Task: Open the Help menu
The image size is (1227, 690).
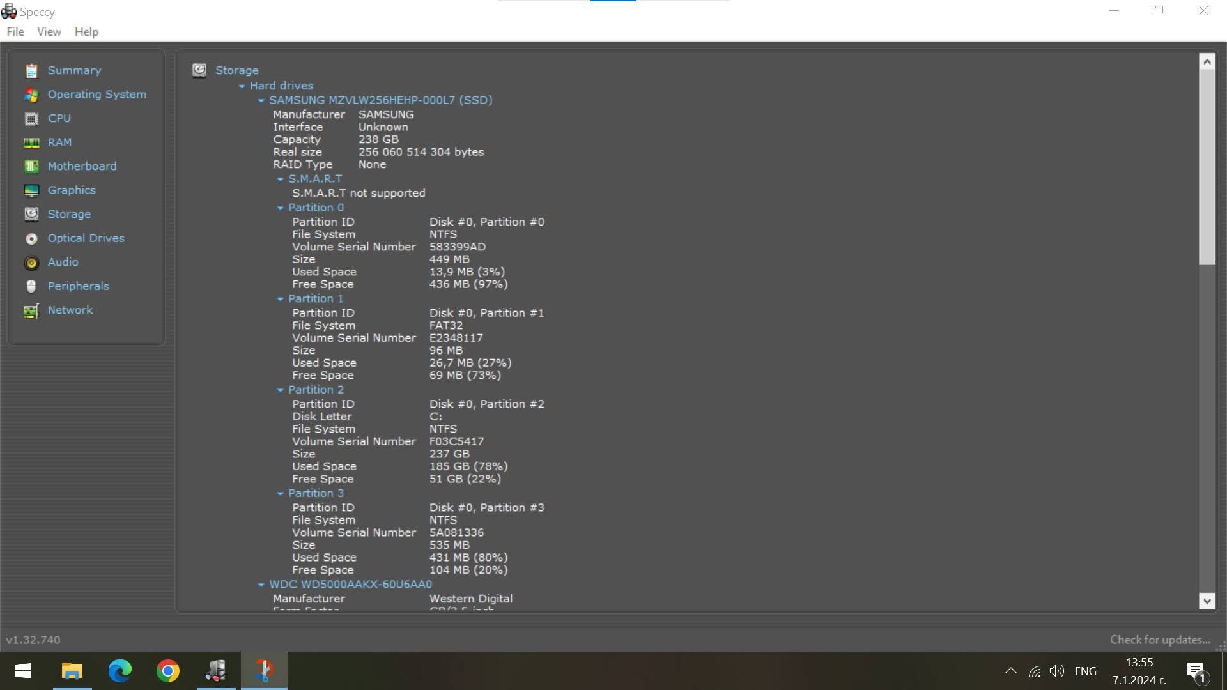Action: pos(86,32)
